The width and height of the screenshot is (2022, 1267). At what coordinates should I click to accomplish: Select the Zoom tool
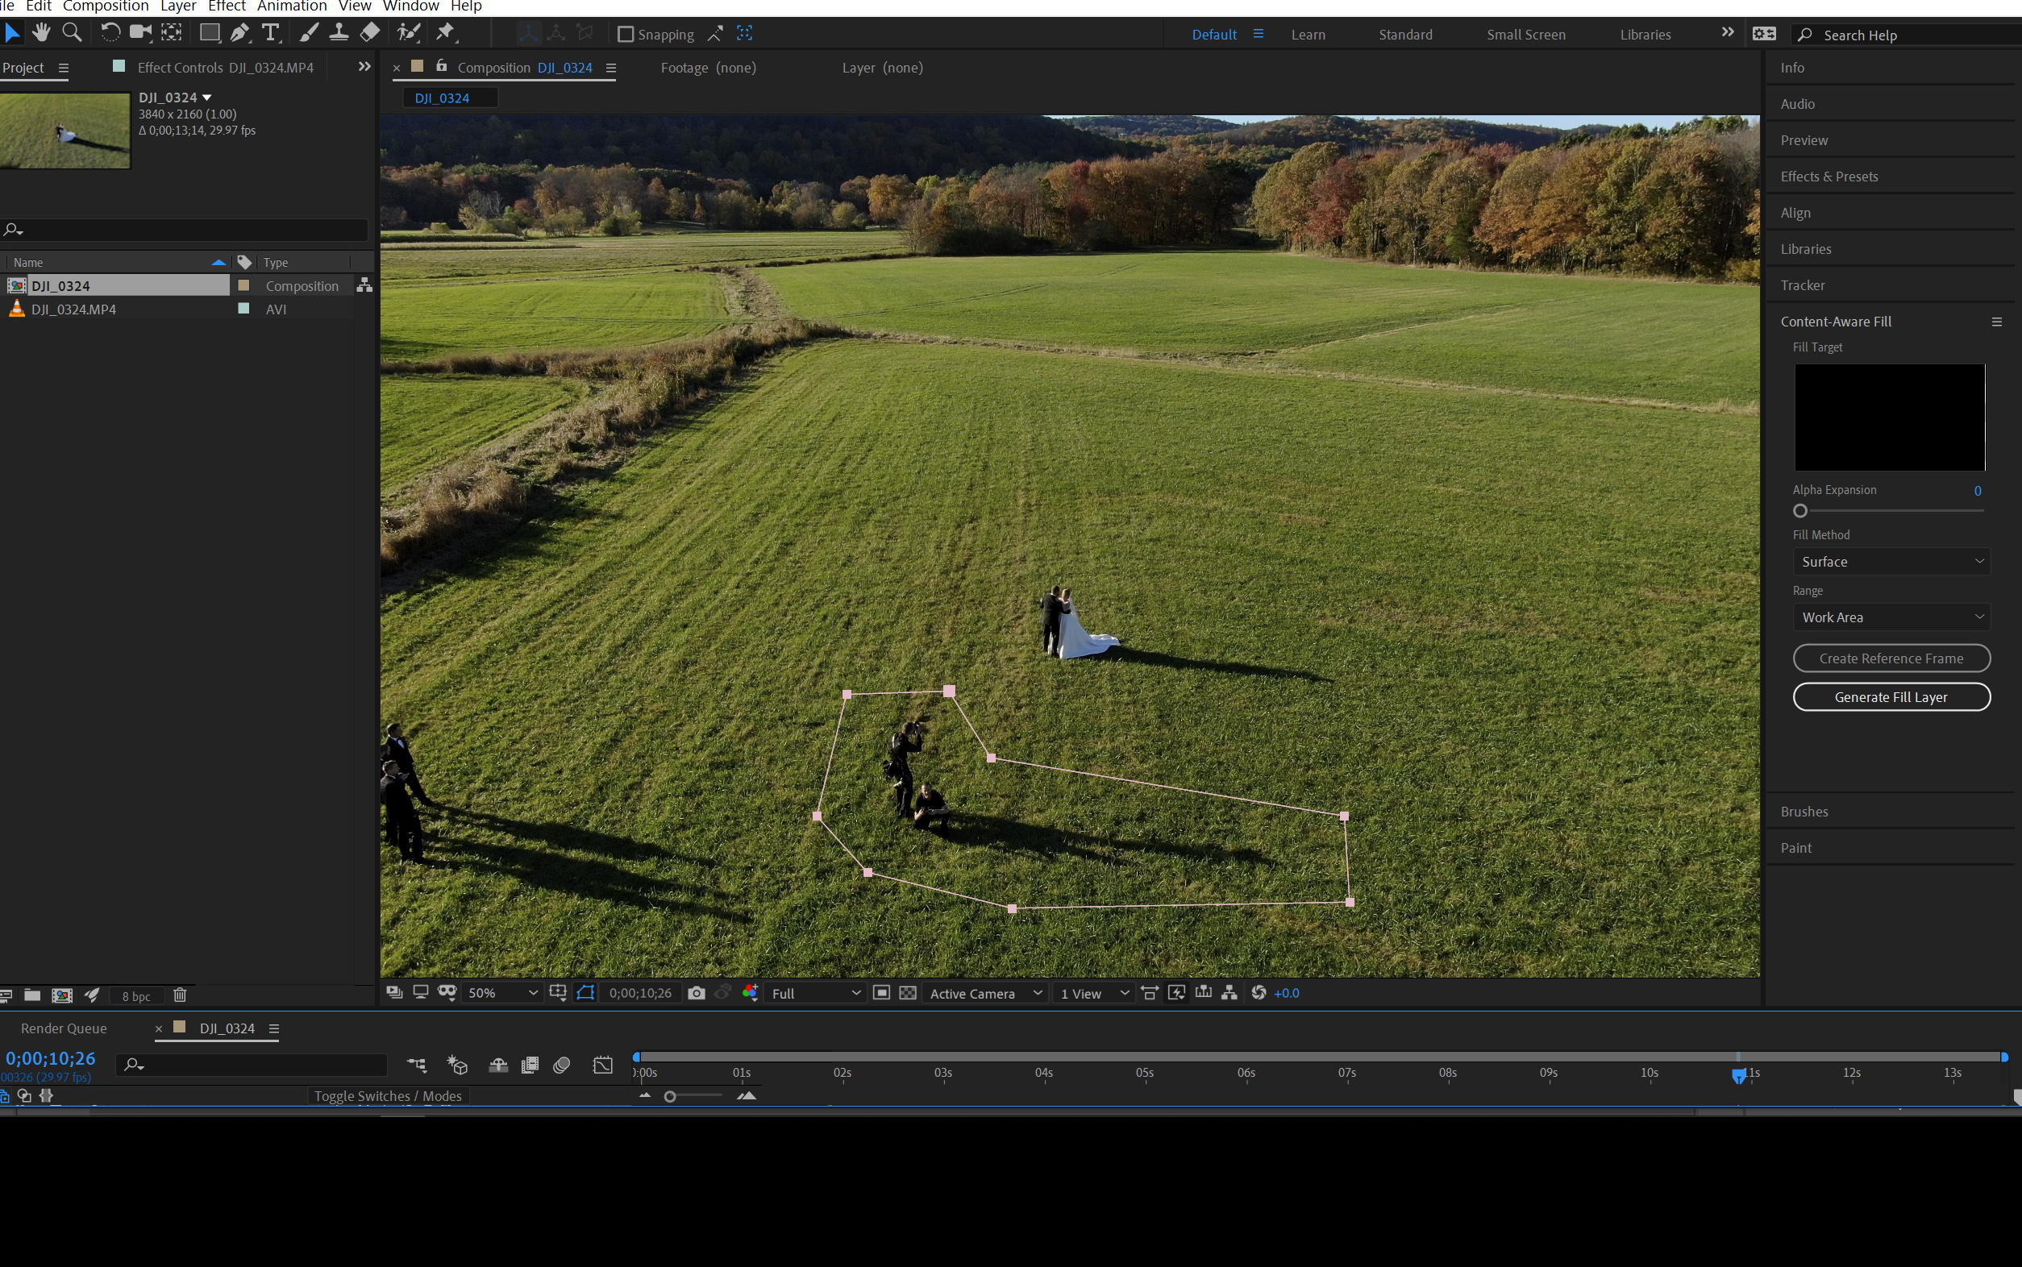tap(71, 32)
